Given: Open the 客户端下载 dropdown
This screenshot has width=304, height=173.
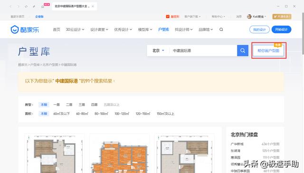Looking at the screenshot, I should [192, 17].
